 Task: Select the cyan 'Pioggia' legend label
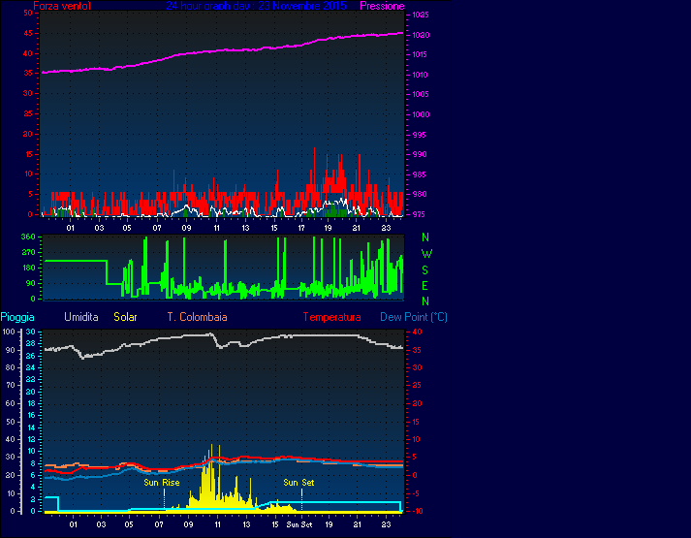[x=17, y=317]
